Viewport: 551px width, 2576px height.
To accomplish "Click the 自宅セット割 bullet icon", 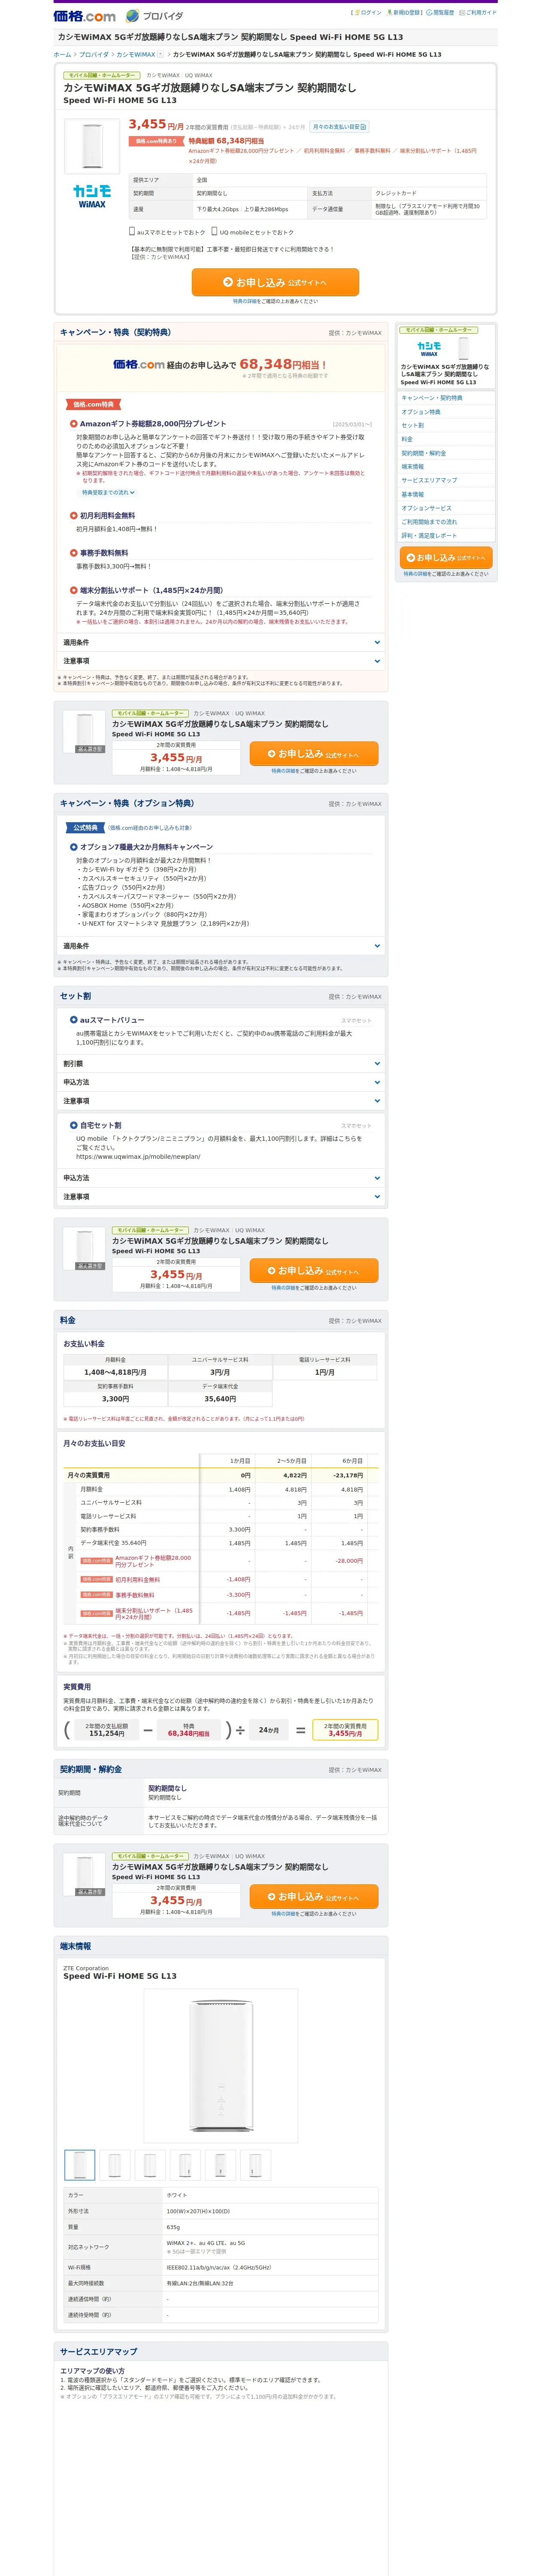I will pyautogui.click(x=74, y=1125).
